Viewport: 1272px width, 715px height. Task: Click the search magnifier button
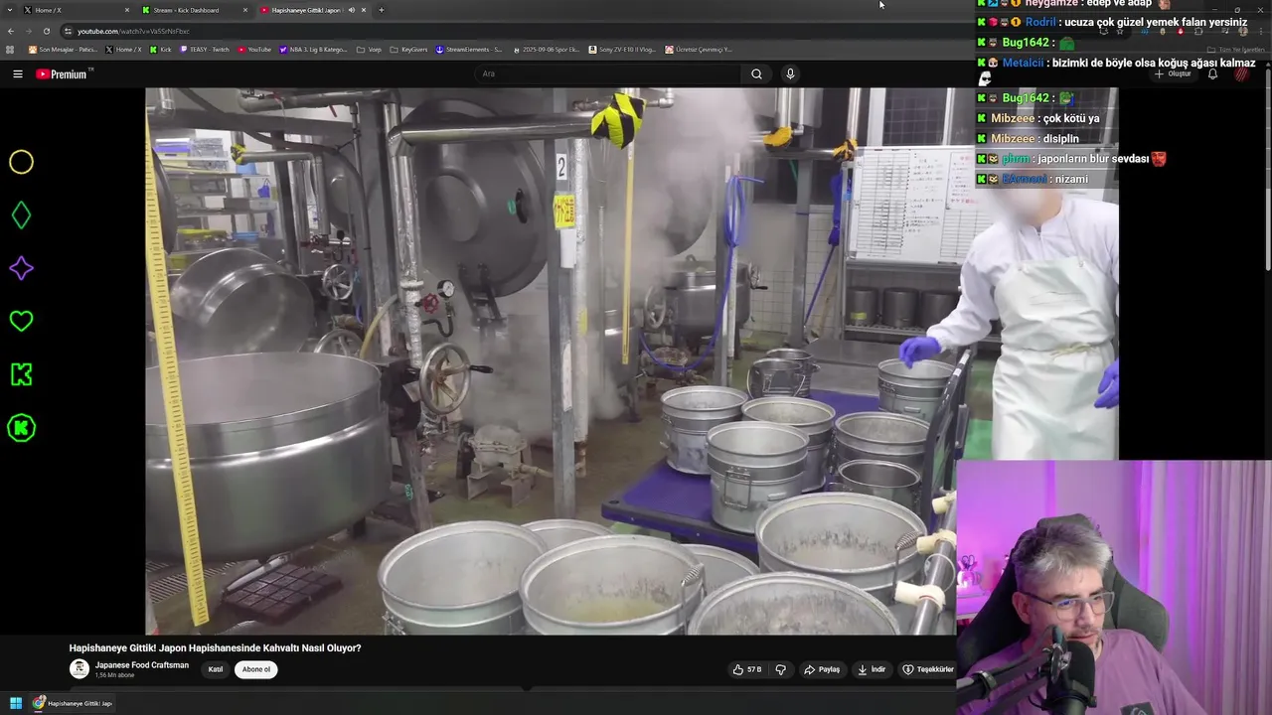click(x=756, y=73)
